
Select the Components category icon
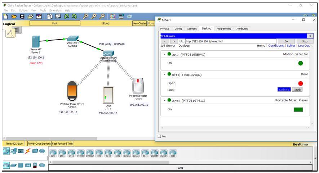pyautogui.click(x=21, y=151)
